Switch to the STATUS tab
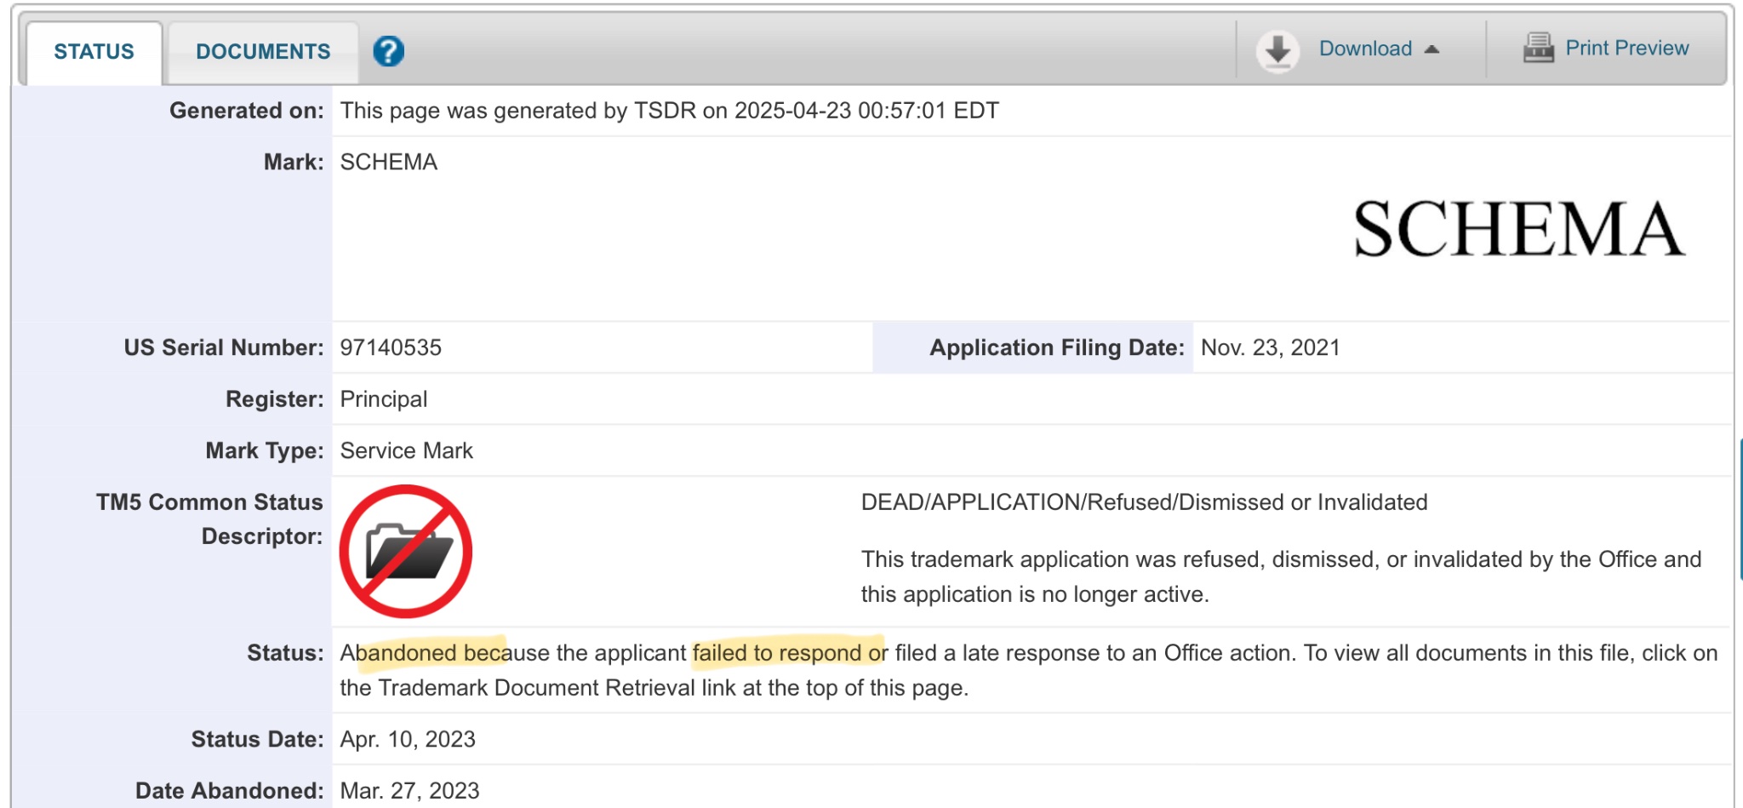The height and width of the screenshot is (808, 1743). 94,52
